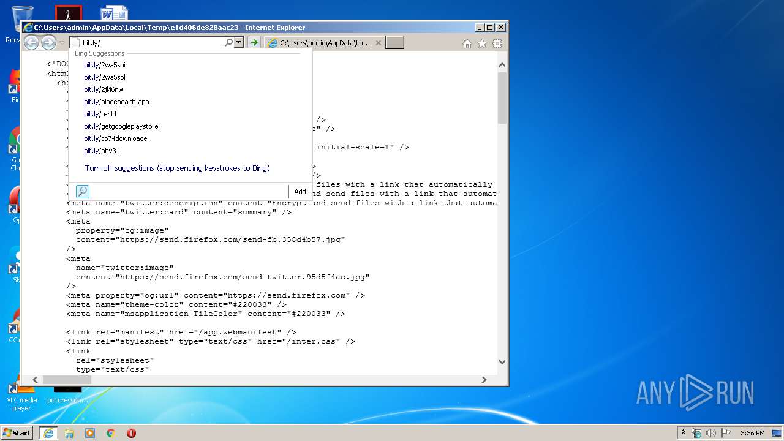Open the Tools gear icon
Image resolution: width=784 pixels, height=441 pixels.
pyautogui.click(x=497, y=43)
